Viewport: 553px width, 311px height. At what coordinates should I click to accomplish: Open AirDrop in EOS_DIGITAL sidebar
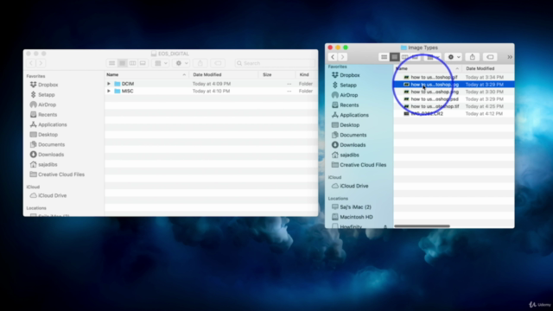tap(43, 105)
